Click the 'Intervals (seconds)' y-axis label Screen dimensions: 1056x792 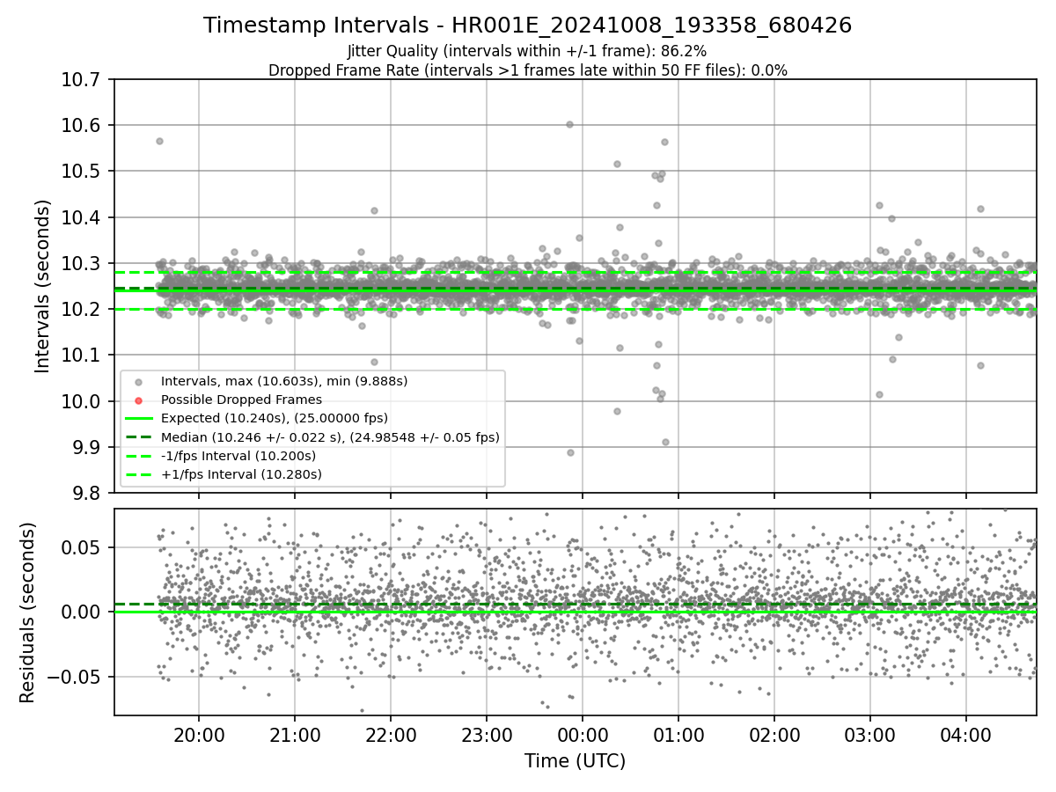[43, 286]
